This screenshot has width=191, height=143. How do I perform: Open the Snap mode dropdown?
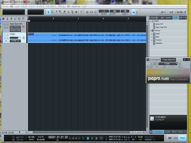click(115, 11)
